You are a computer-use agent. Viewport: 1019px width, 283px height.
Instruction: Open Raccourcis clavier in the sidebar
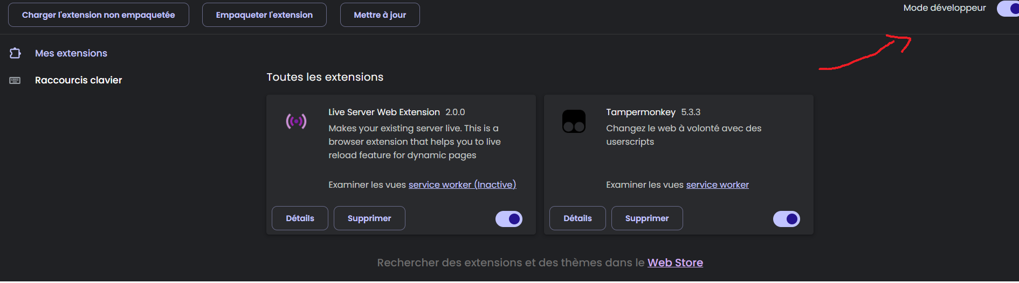pyautogui.click(x=79, y=80)
